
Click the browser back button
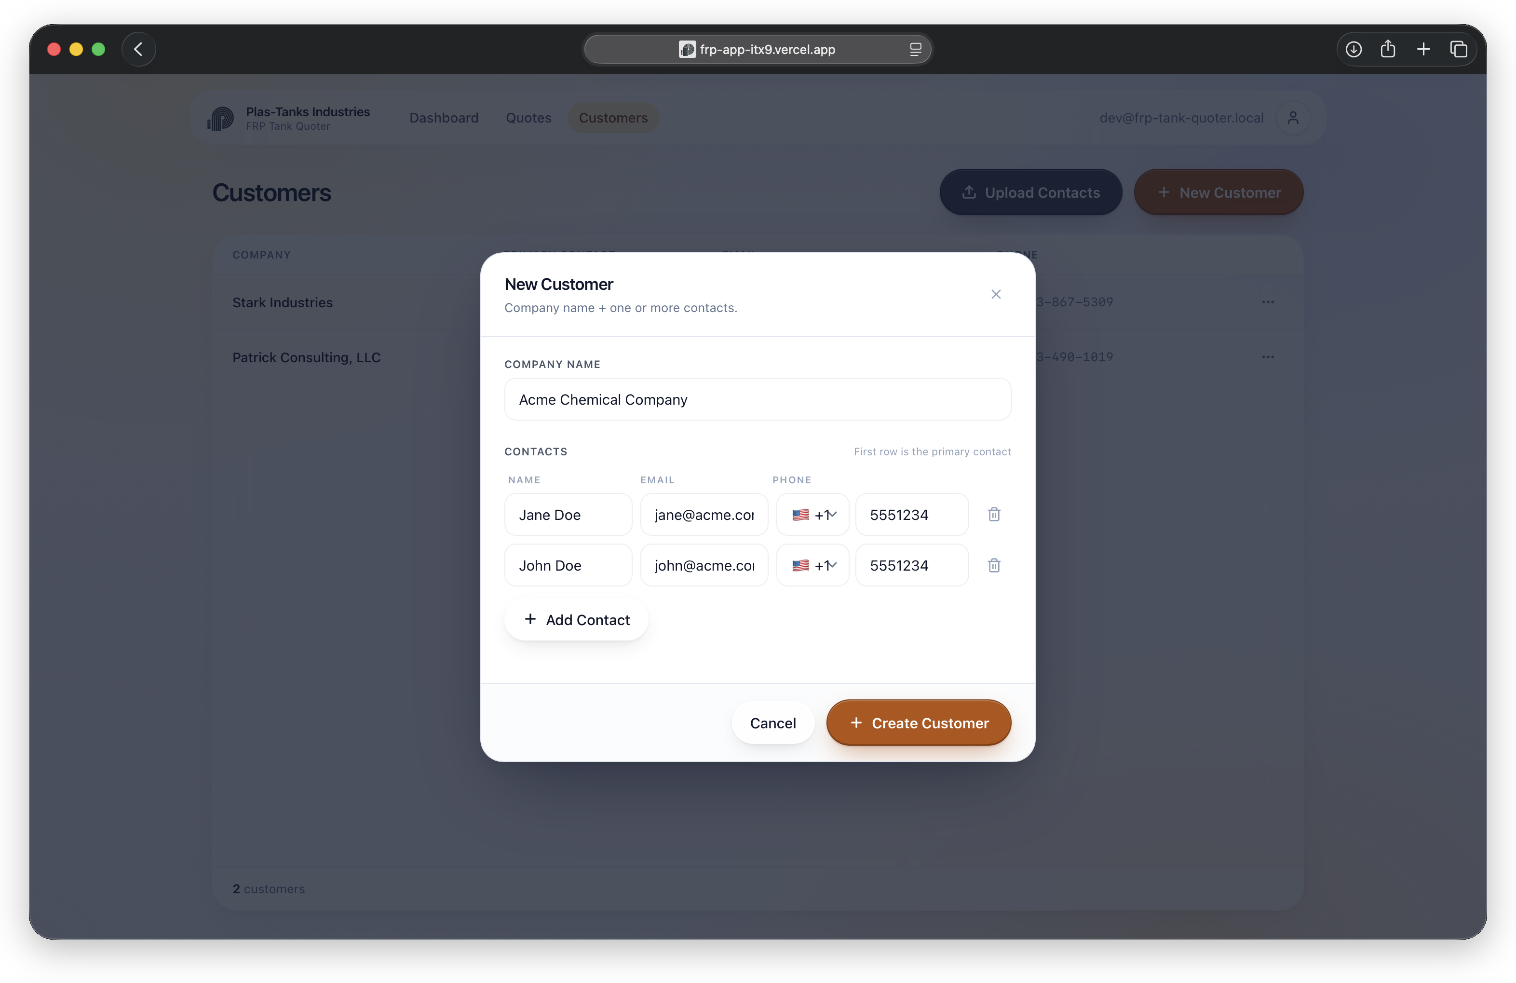click(x=138, y=49)
